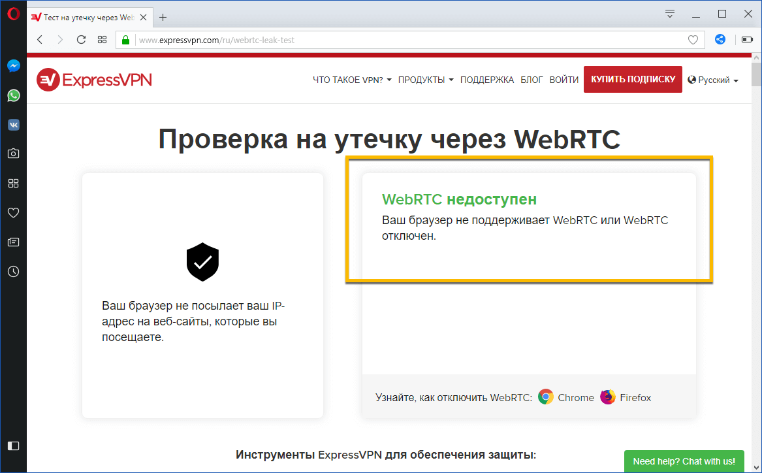Open Instagram from the sidebar

13,153
